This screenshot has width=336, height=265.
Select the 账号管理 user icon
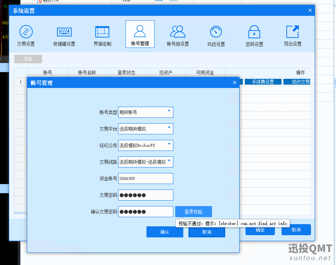point(140,34)
